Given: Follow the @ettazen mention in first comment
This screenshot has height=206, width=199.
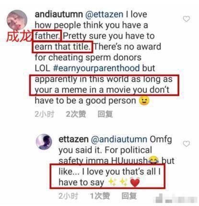Looking at the screenshot, I should [x=104, y=14].
